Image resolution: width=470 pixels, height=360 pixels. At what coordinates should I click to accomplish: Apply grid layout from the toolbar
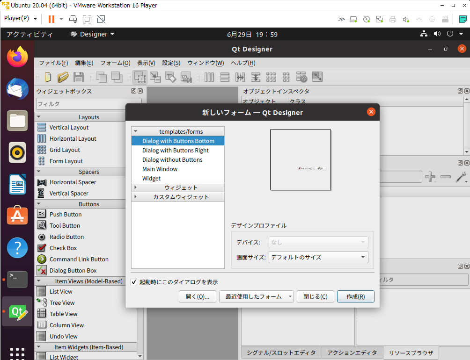pyautogui.click(x=271, y=77)
